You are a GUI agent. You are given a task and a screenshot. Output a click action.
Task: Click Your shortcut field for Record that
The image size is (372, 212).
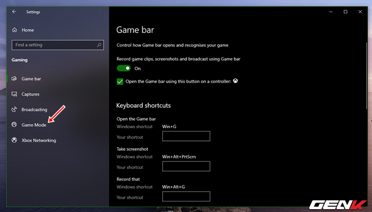coord(186,196)
